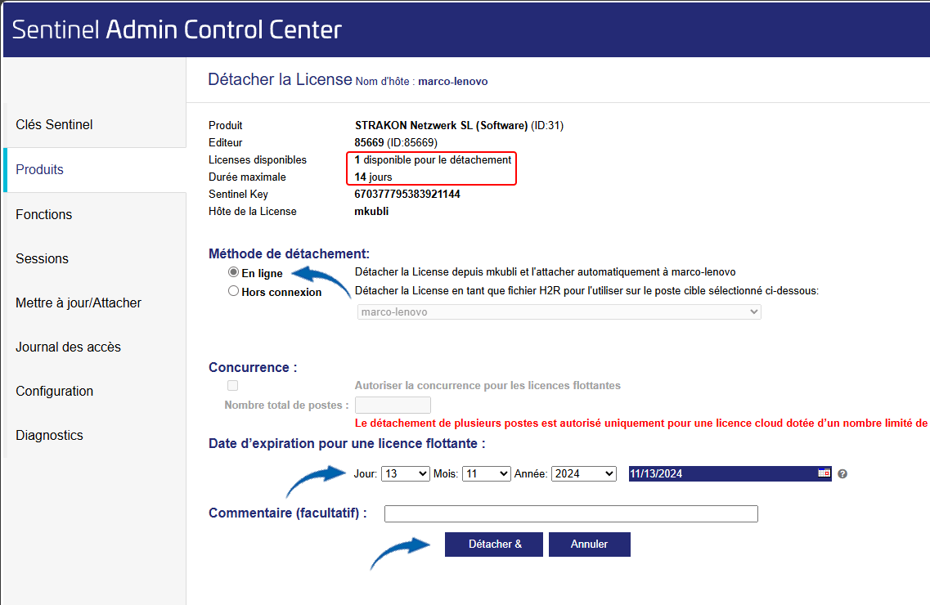Open the marco-lenovo target host dropdown
Screen dimensions: 930x605
[x=559, y=311]
